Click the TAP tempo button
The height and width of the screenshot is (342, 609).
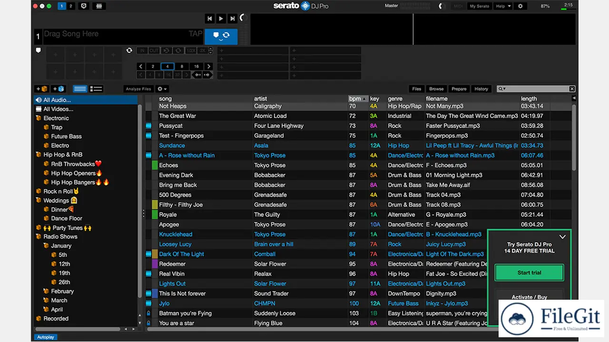pos(196,34)
